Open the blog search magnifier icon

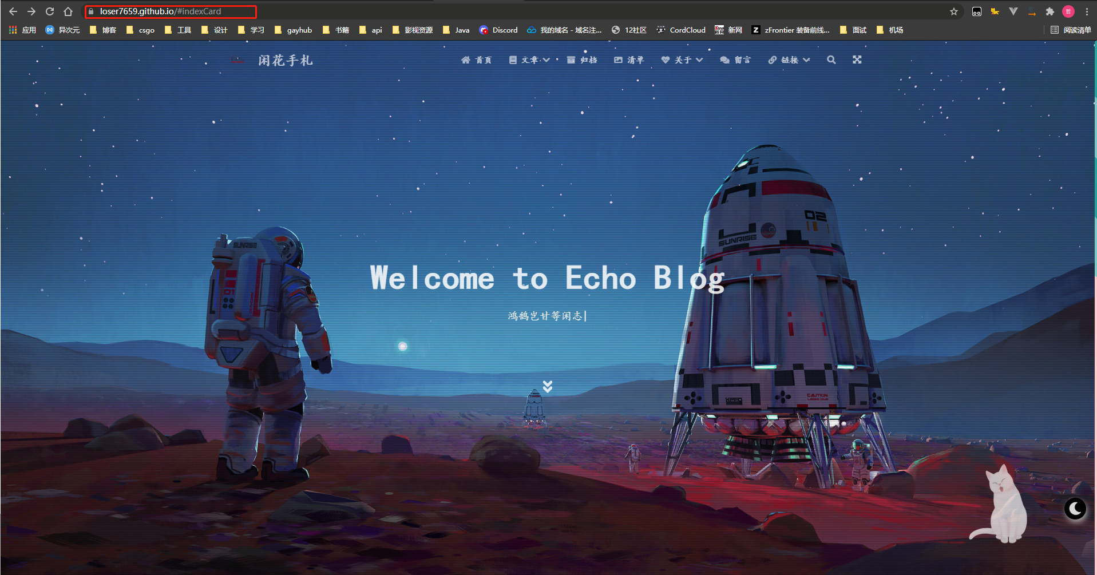pyautogui.click(x=831, y=60)
